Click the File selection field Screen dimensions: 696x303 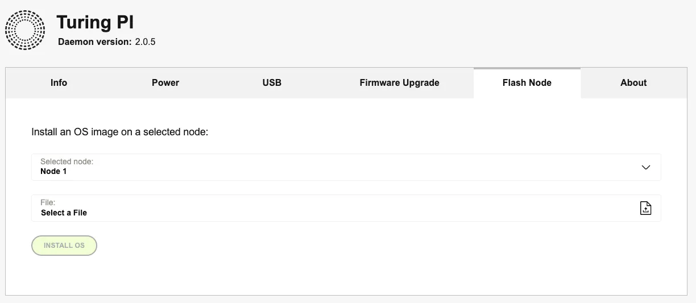346,208
